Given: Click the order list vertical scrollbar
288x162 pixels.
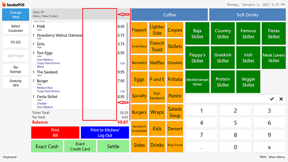Looking at the screenshot, I should pyautogui.click(x=127, y=64).
